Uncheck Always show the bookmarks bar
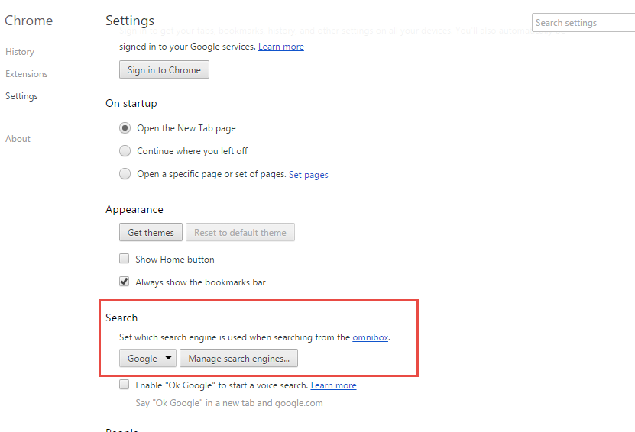Viewport: 635px width, 432px height. 125,282
